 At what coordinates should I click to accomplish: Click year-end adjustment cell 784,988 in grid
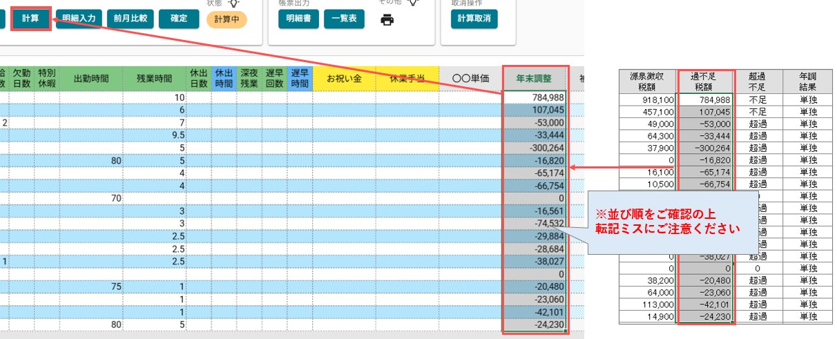pos(535,98)
